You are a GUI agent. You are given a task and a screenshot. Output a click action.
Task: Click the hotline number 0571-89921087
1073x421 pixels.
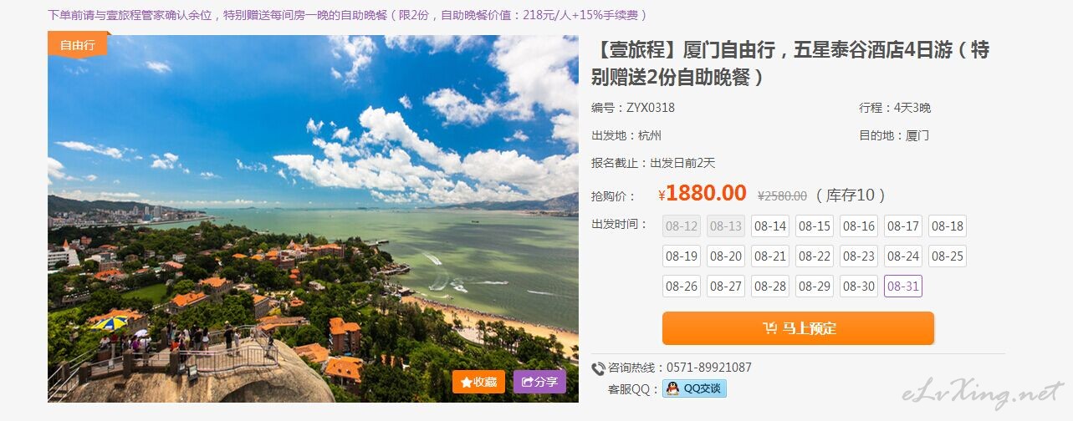pos(708,368)
